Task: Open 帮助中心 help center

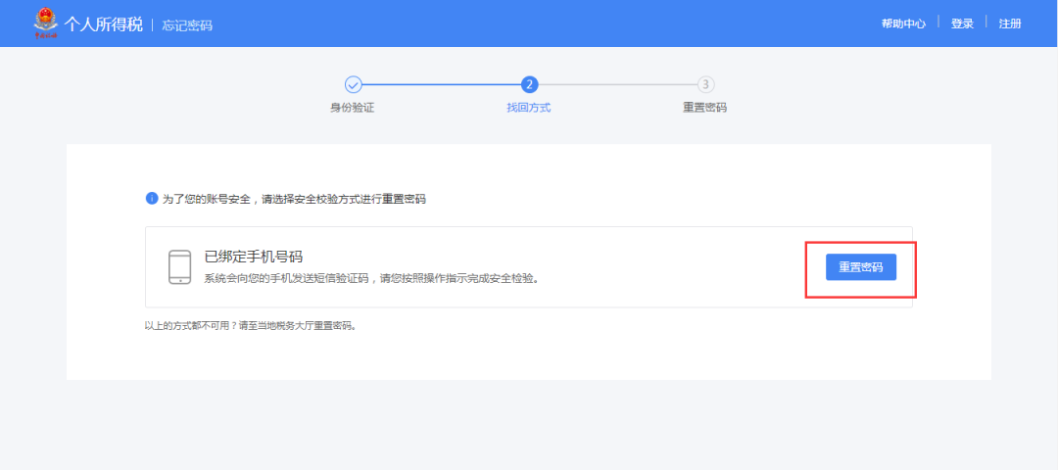Action: click(x=903, y=23)
